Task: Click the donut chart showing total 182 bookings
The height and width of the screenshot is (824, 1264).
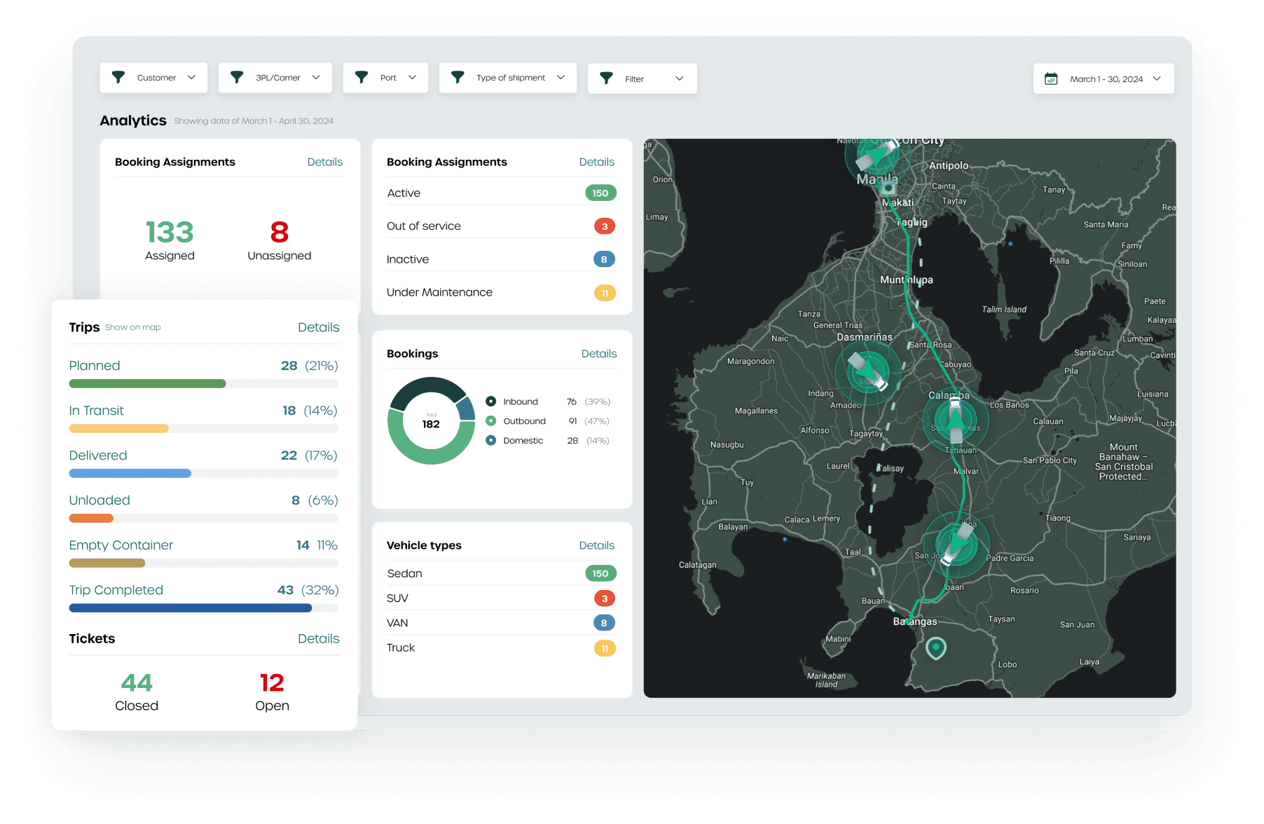Action: click(x=431, y=421)
